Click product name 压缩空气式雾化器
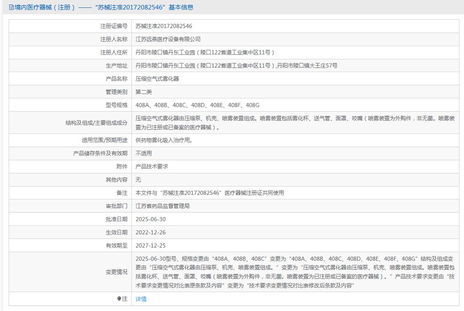This screenshot has width=464, height=311. [x=157, y=79]
